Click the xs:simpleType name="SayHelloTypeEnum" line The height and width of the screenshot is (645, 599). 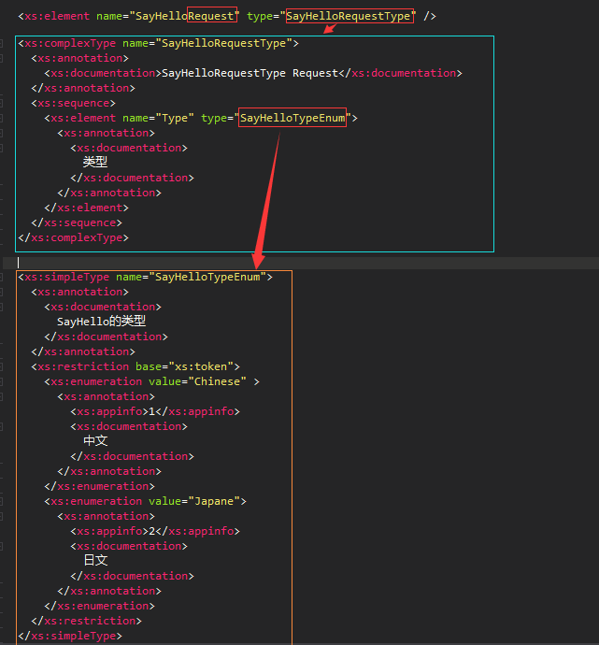pos(145,277)
